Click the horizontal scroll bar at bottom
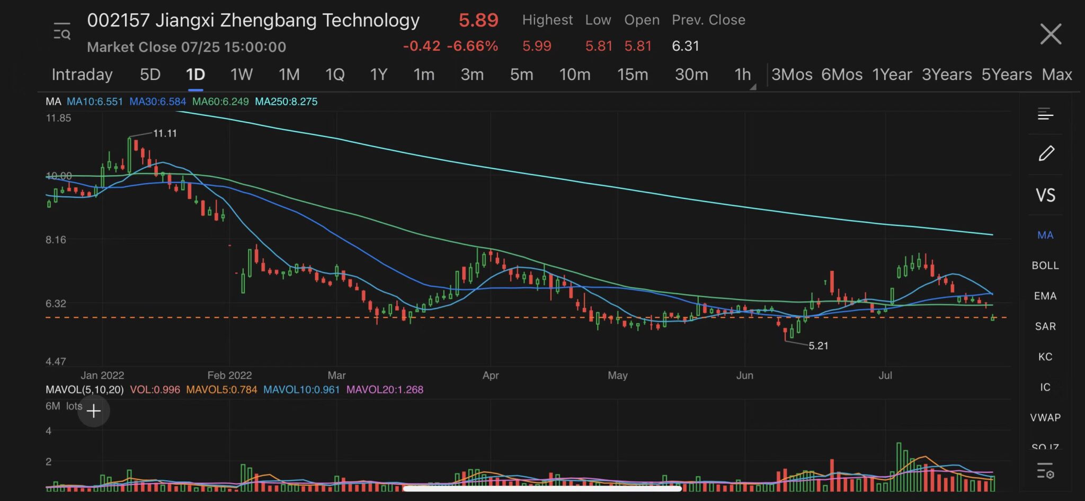Viewport: 1085px width, 501px height. click(x=542, y=489)
